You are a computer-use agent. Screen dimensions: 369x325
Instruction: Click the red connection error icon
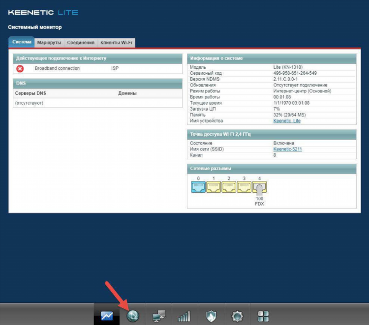point(20,69)
